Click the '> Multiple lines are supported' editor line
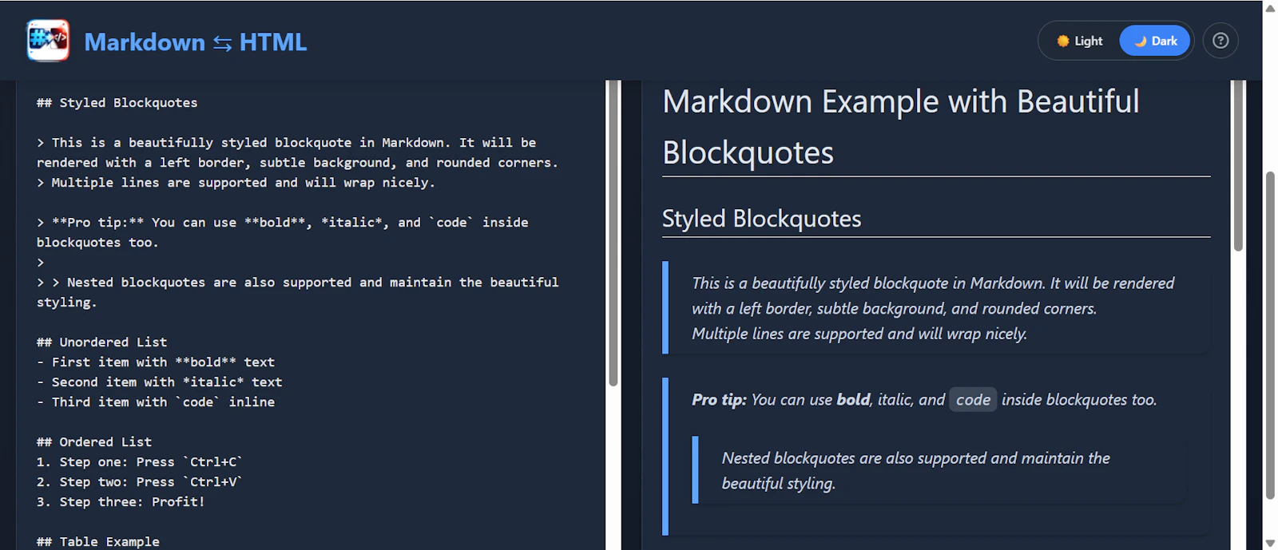Screen dimensions: 1278x550 point(236,183)
